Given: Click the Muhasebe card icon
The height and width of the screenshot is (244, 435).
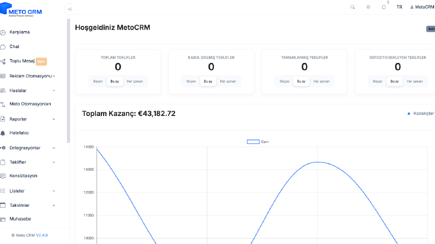Looking at the screenshot, I should point(3,219).
